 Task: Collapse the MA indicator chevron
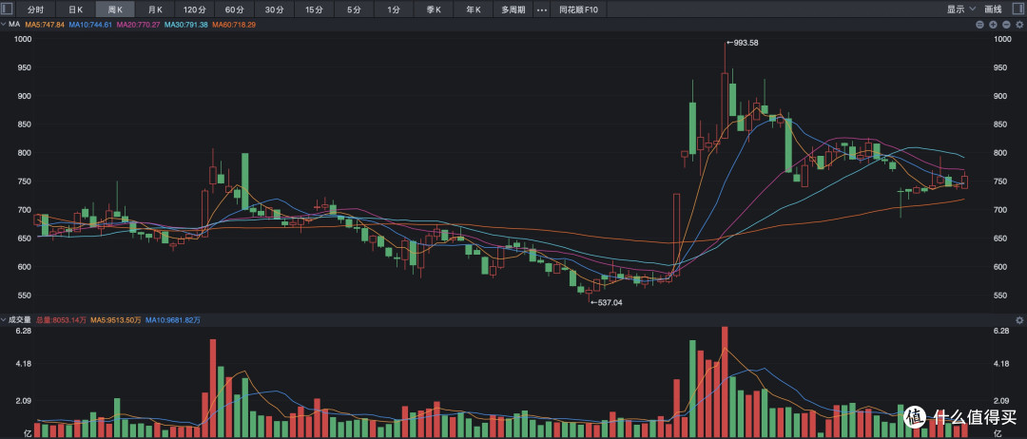(x=3, y=24)
